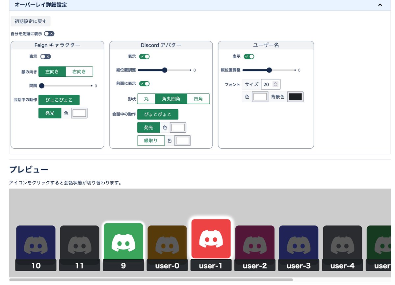Enable Feign キャラクター 表示 toggle
Screen dimensions: 395x285
click(45, 57)
